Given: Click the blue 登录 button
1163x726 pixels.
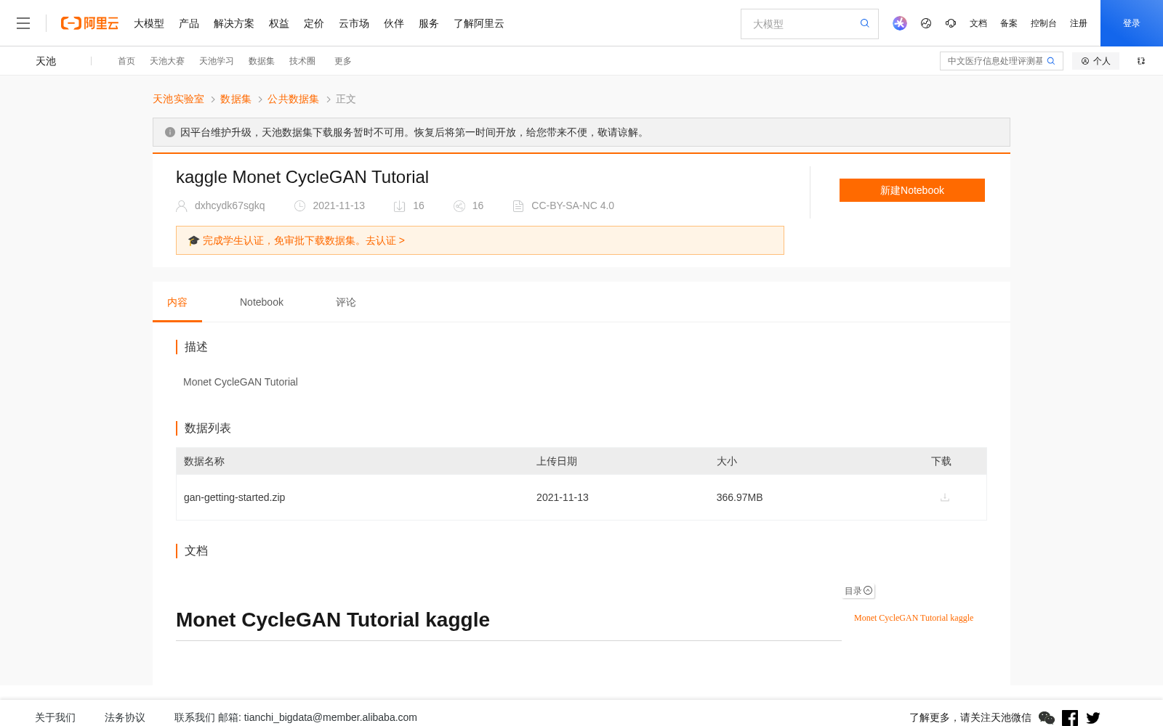Looking at the screenshot, I should point(1132,23).
